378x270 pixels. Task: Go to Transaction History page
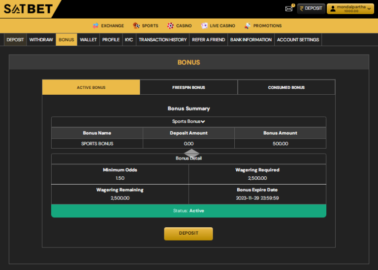(162, 40)
